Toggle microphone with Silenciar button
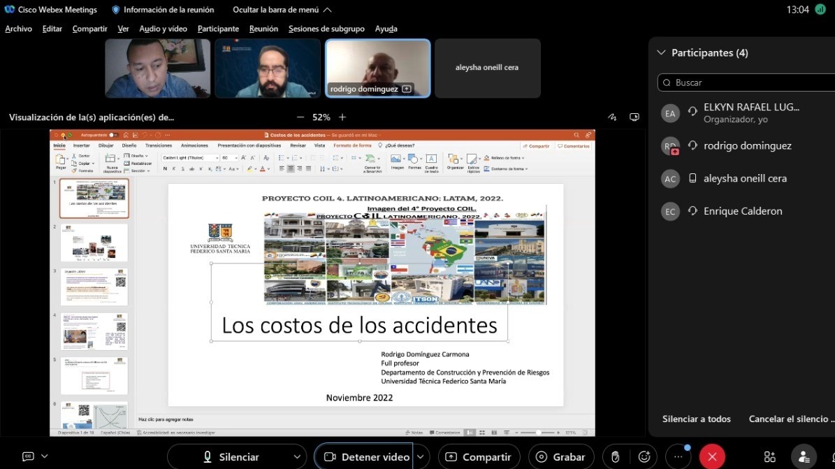 (x=231, y=456)
